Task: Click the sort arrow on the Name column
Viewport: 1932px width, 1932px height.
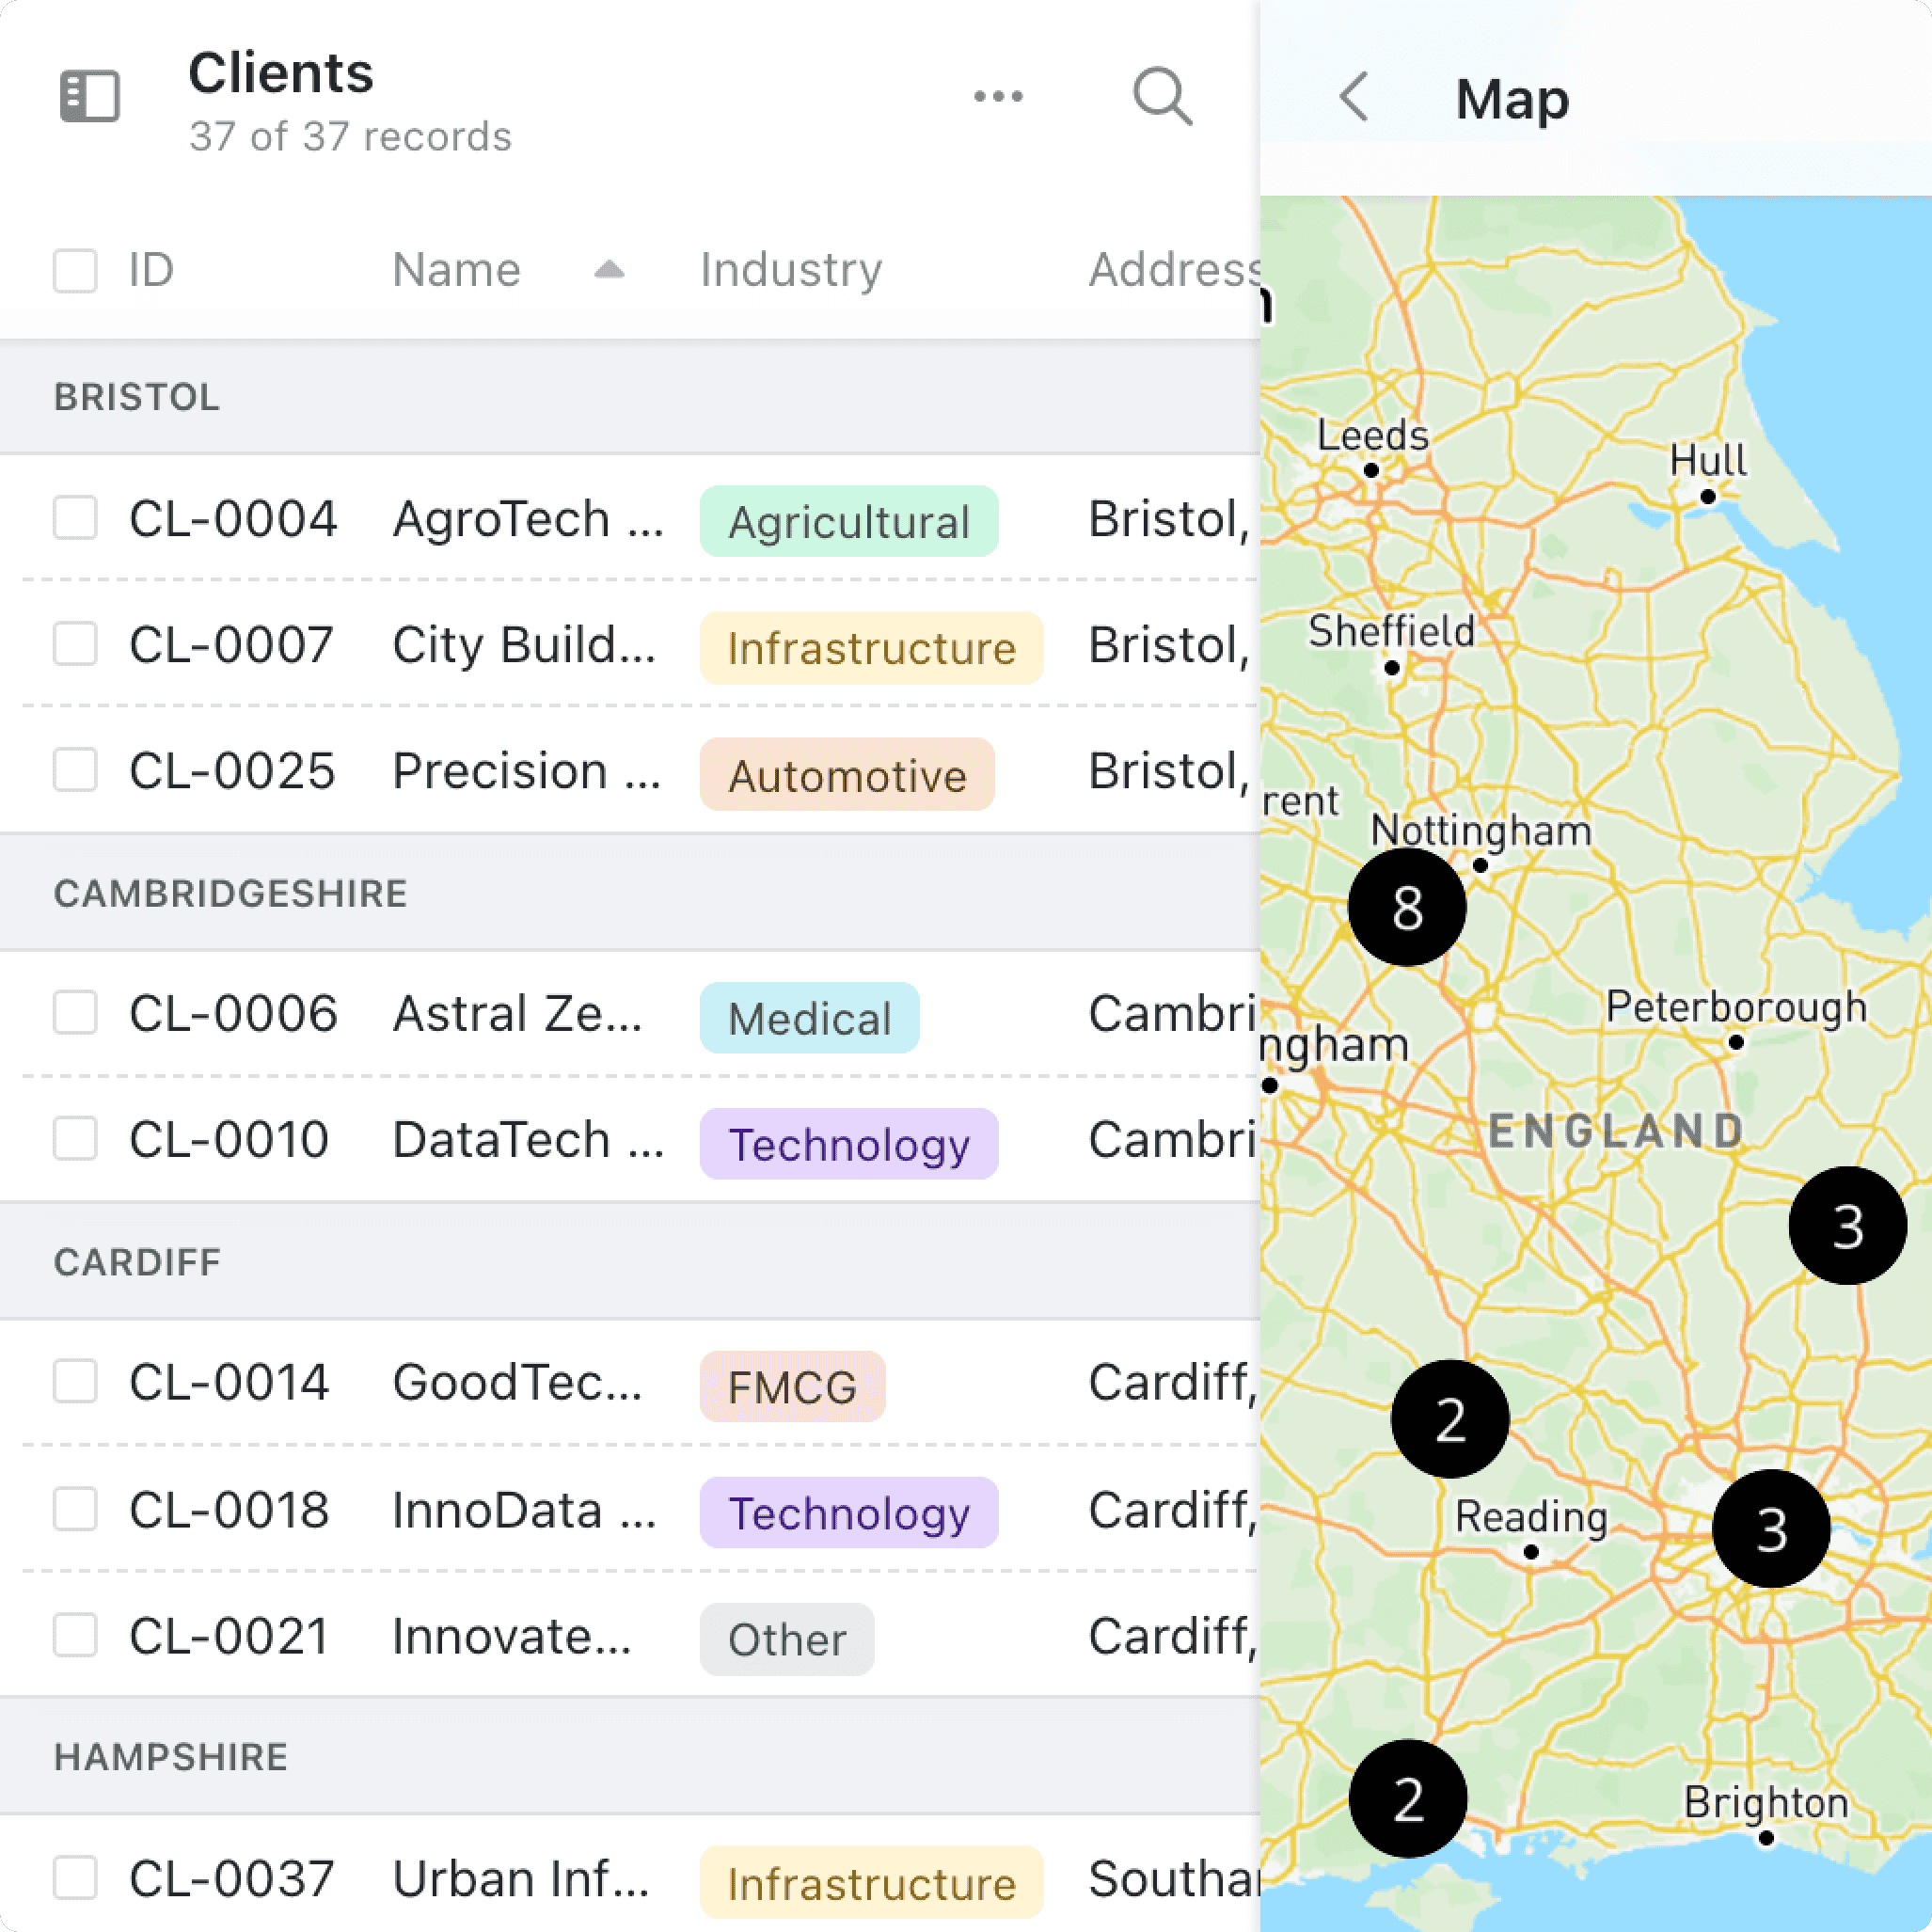Action: pos(608,270)
